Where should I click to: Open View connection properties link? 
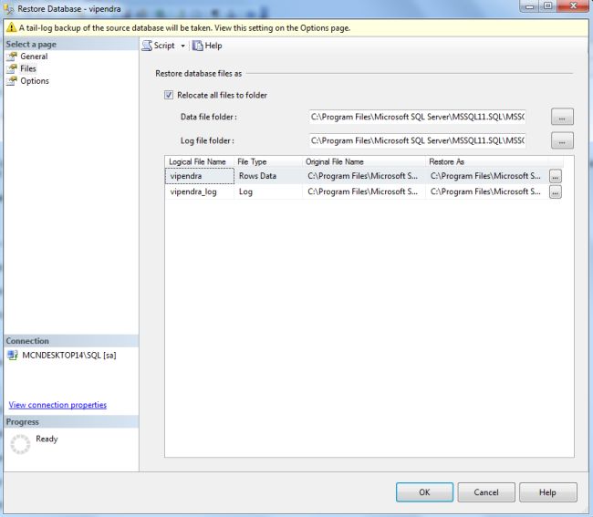[57, 405]
